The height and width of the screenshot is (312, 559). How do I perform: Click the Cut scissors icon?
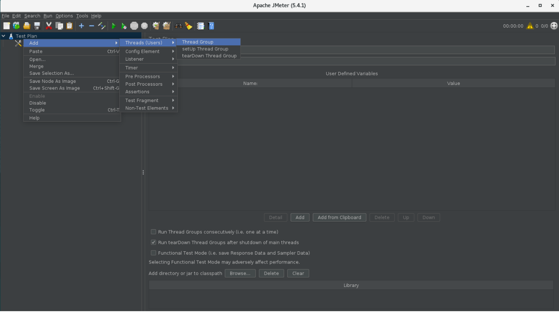pos(49,26)
